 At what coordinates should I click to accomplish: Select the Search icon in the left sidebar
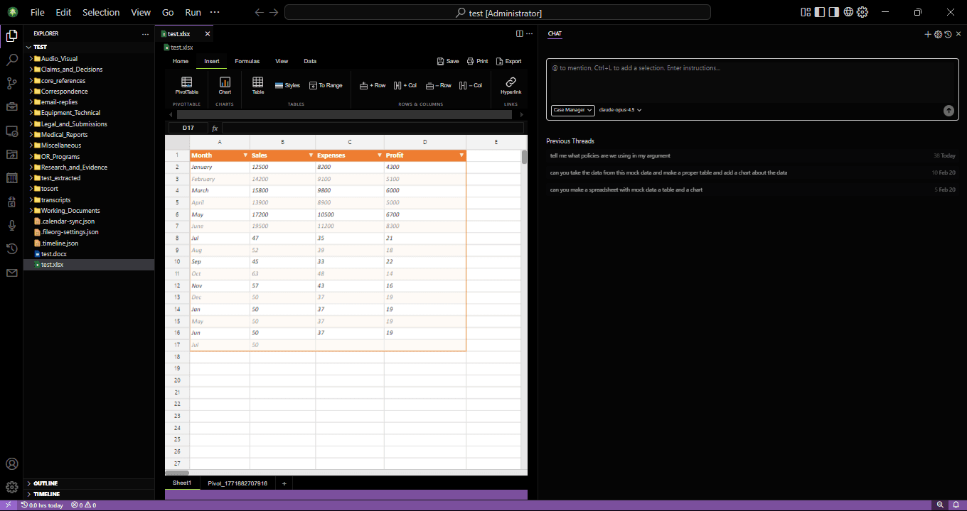[x=11, y=60]
